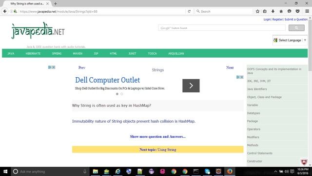Click AdChoices icon on Dell banner ad

pyautogui.click(x=238, y=77)
